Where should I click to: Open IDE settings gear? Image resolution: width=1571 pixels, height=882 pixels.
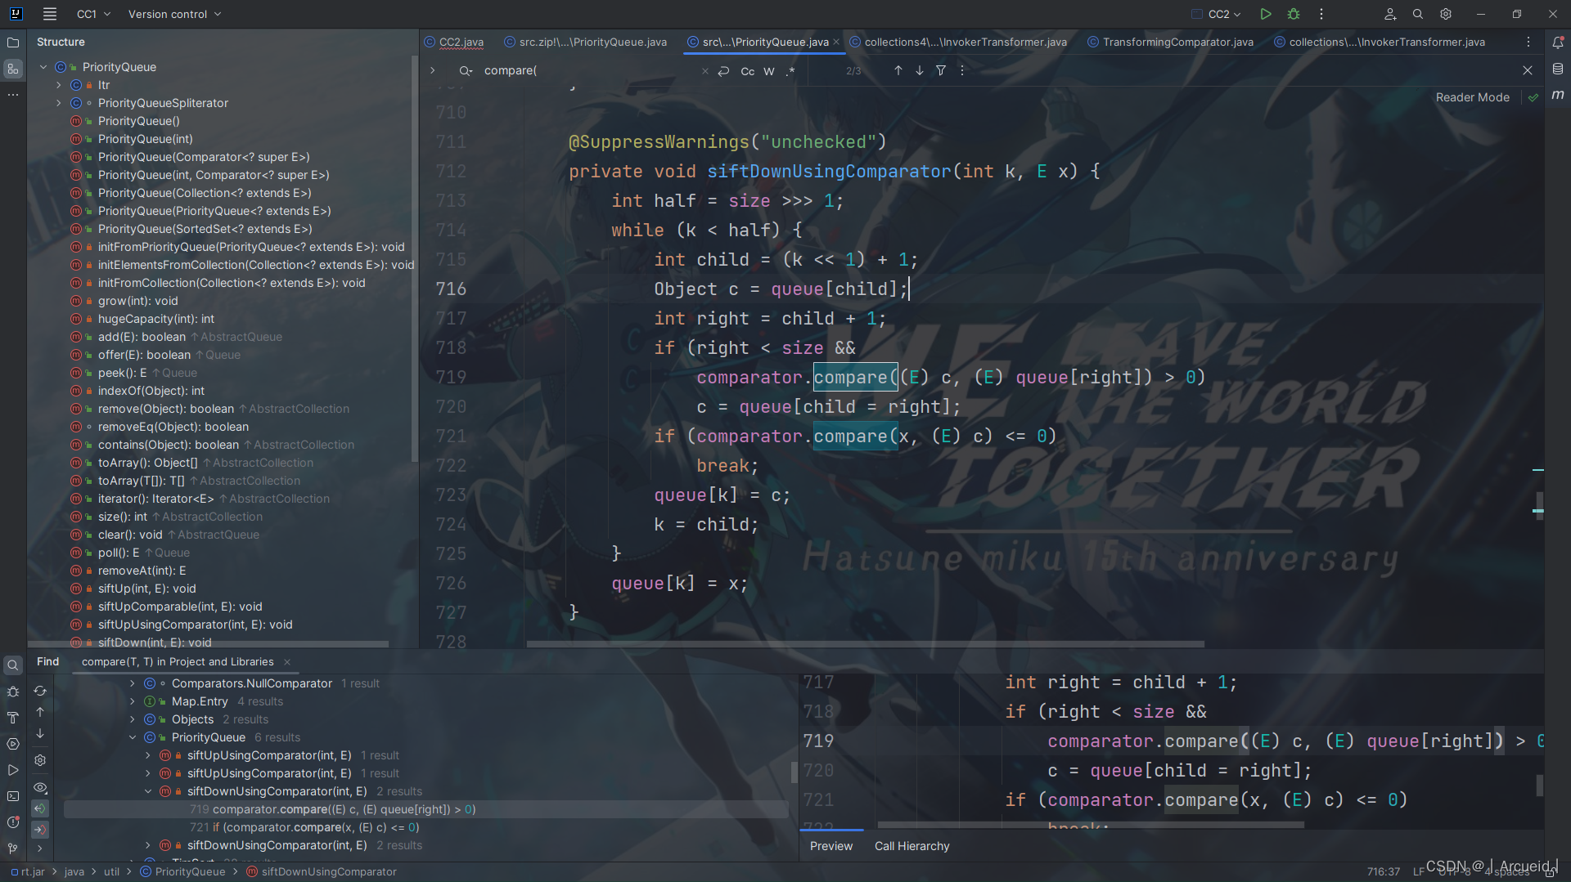[1446, 14]
